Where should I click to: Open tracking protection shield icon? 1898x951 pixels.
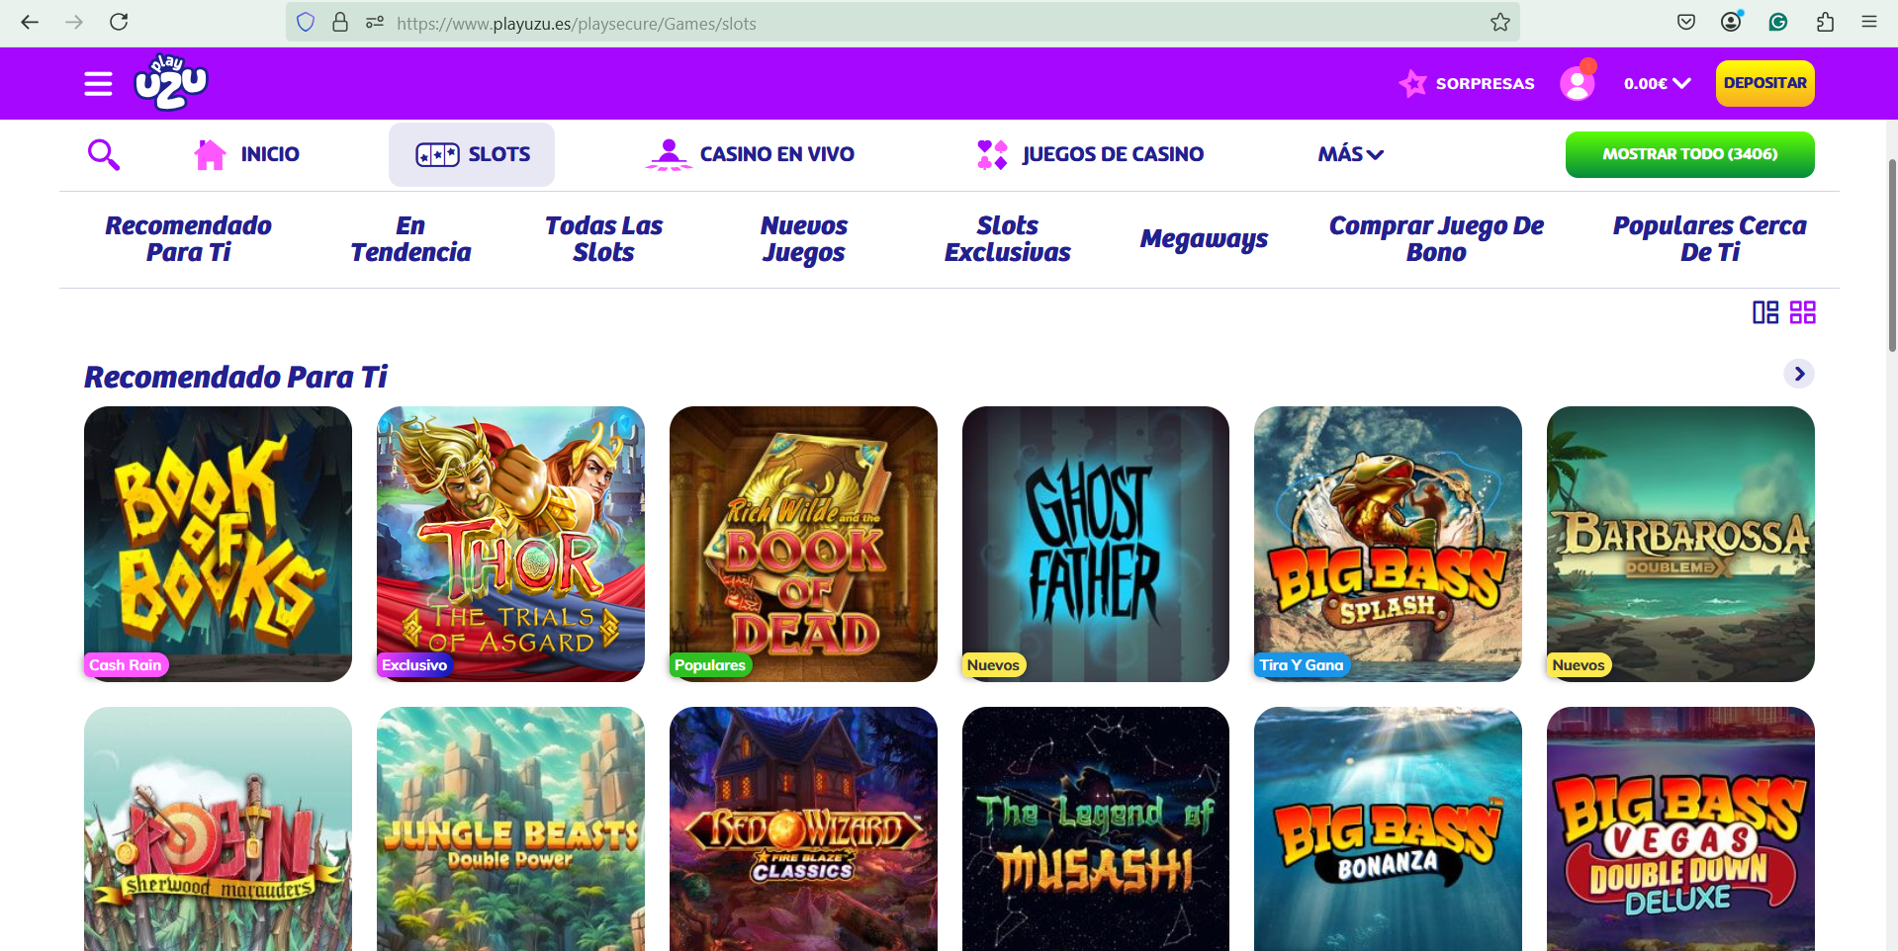[x=306, y=22]
